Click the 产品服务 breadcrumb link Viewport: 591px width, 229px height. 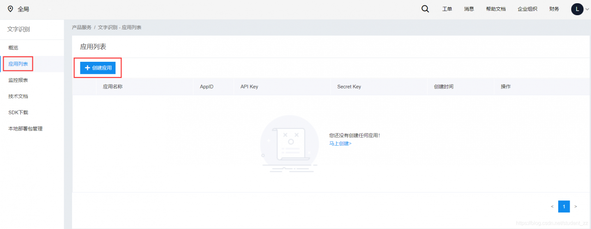pyautogui.click(x=82, y=28)
